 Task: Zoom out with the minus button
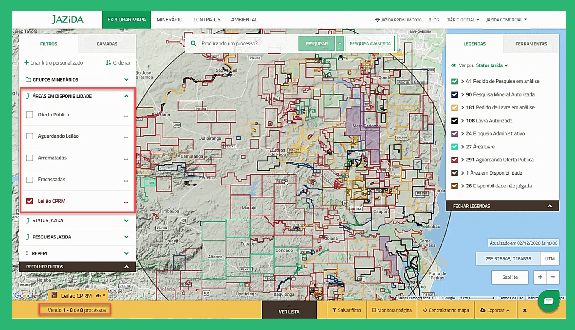pyautogui.click(x=553, y=277)
